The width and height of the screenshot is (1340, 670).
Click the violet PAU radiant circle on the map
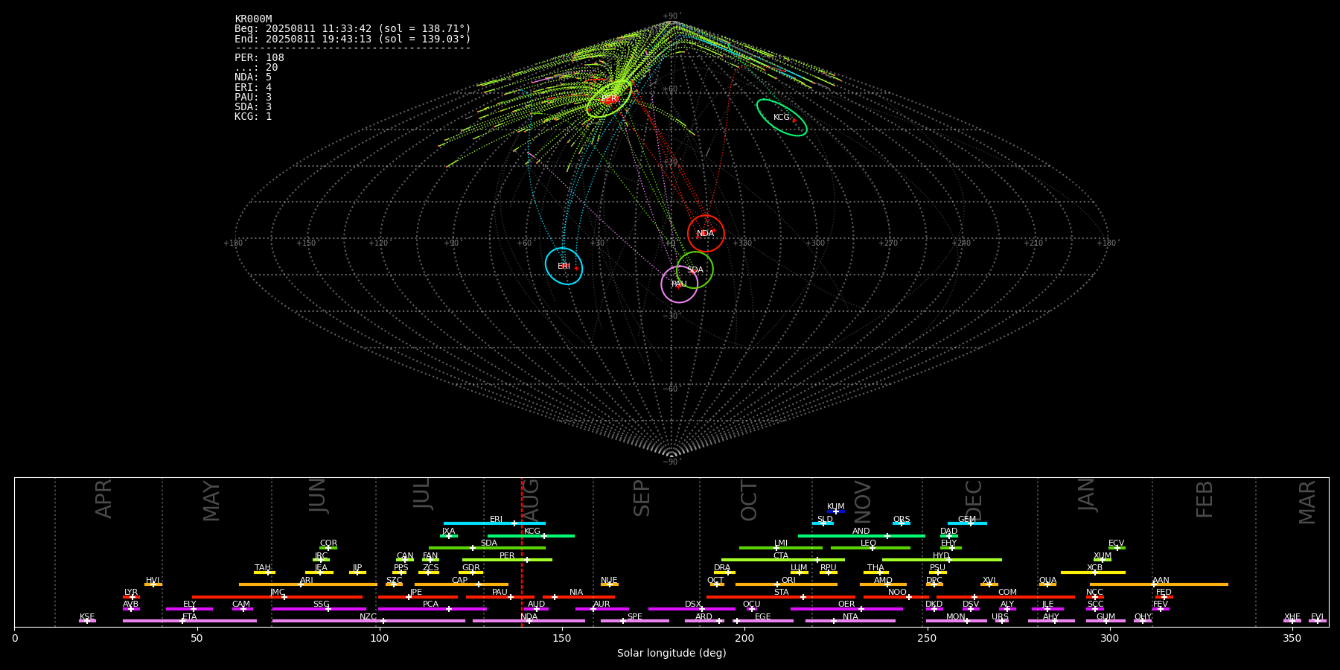click(679, 284)
